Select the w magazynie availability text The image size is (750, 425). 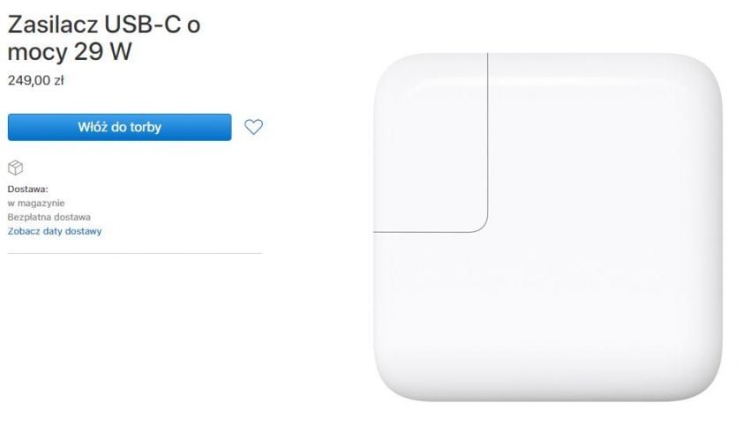coord(36,203)
